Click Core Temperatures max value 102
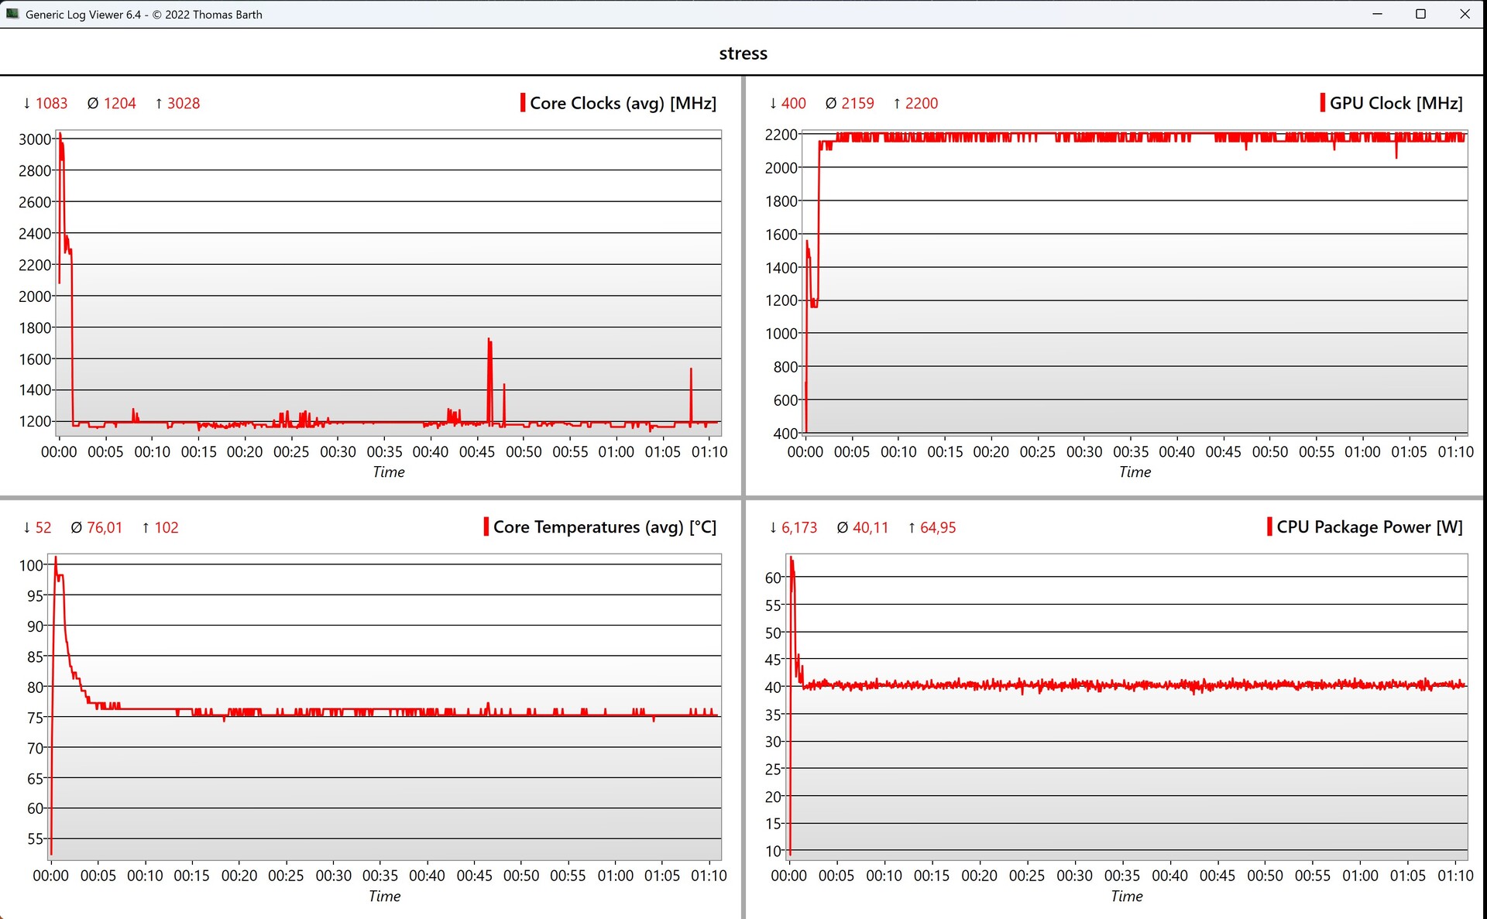Image resolution: width=1487 pixels, height=919 pixels. click(166, 527)
